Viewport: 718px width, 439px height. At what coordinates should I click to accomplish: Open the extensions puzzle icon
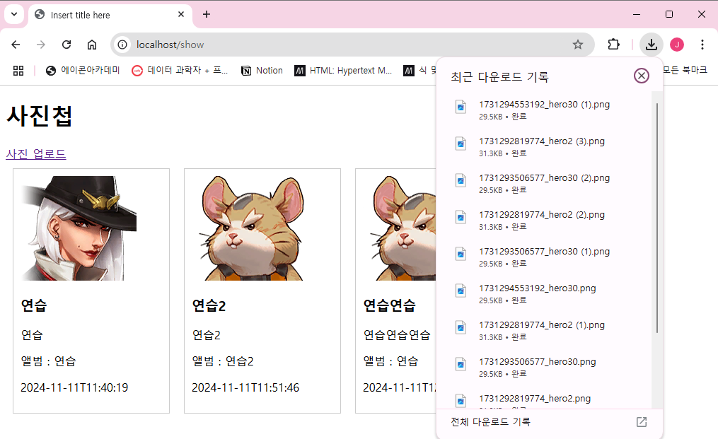613,45
